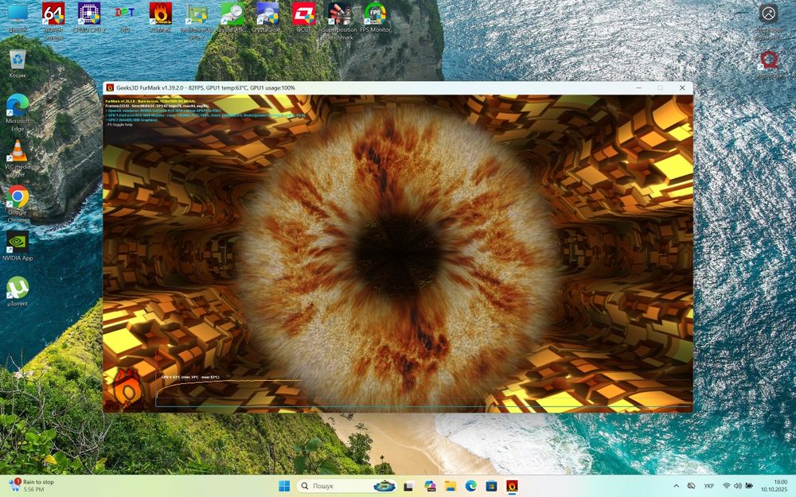Open Microsoft Edge from the desktop
This screenshot has height=497, width=796.
(18, 113)
